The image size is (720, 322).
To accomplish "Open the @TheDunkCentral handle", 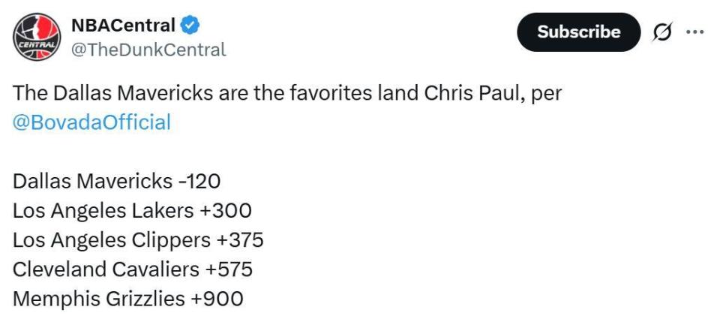I will coord(148,50).
